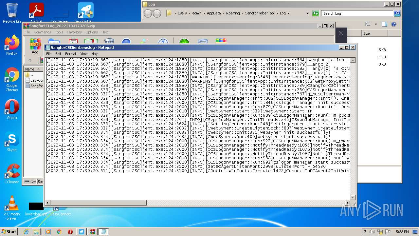Click the Back arrow in Log explorer window
Viewport: 419px width, 236px height.
click(x=148, y=13)
